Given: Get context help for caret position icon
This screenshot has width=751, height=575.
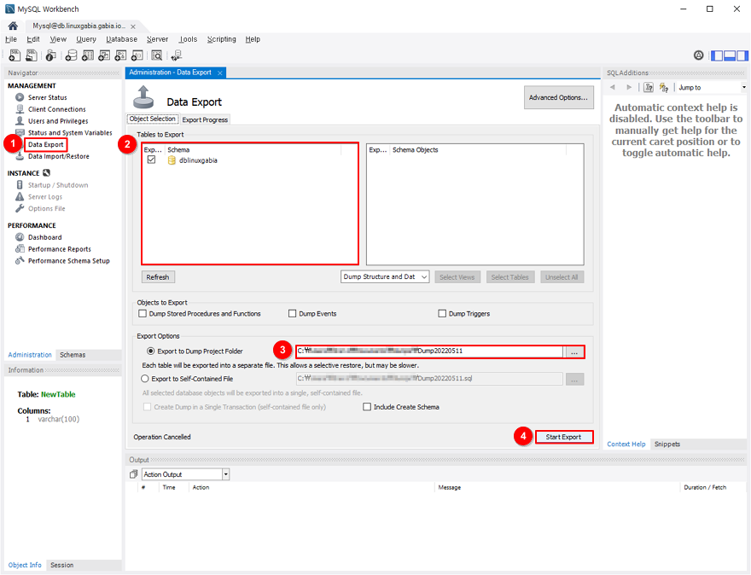Looking at the screenshot, I should [649, 87].
